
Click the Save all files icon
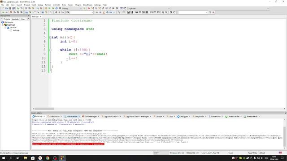[x=13, y=8]
